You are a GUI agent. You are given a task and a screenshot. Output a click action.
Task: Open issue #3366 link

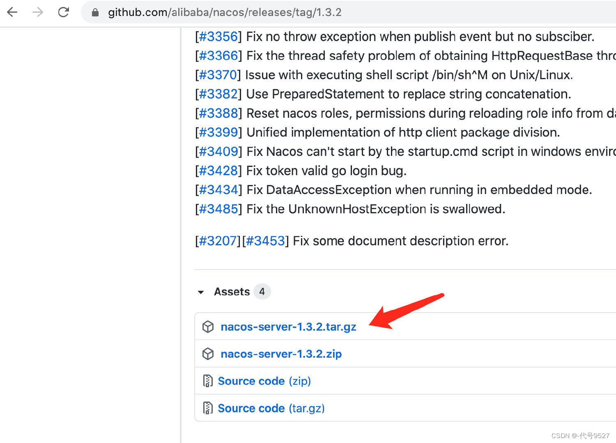[218, 56]
